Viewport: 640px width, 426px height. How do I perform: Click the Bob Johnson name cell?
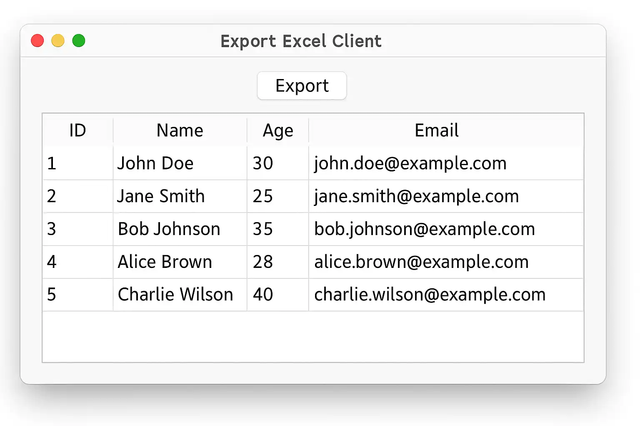[169, 229]
